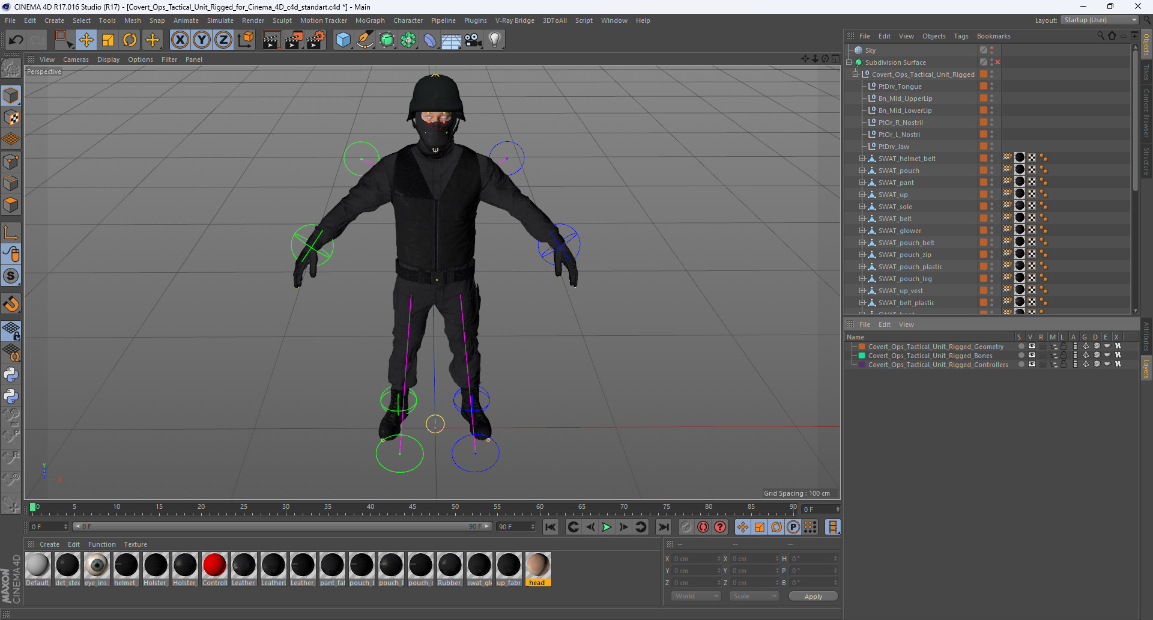This screenshot has width=1153, height=620.
Task: Open Object Manager Tags menu
Action: [x=961, y=36]
